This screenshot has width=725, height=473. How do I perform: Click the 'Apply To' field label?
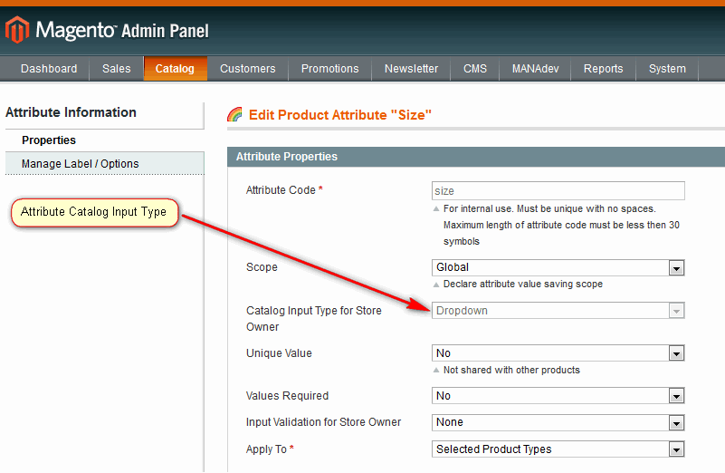(266, 449)
